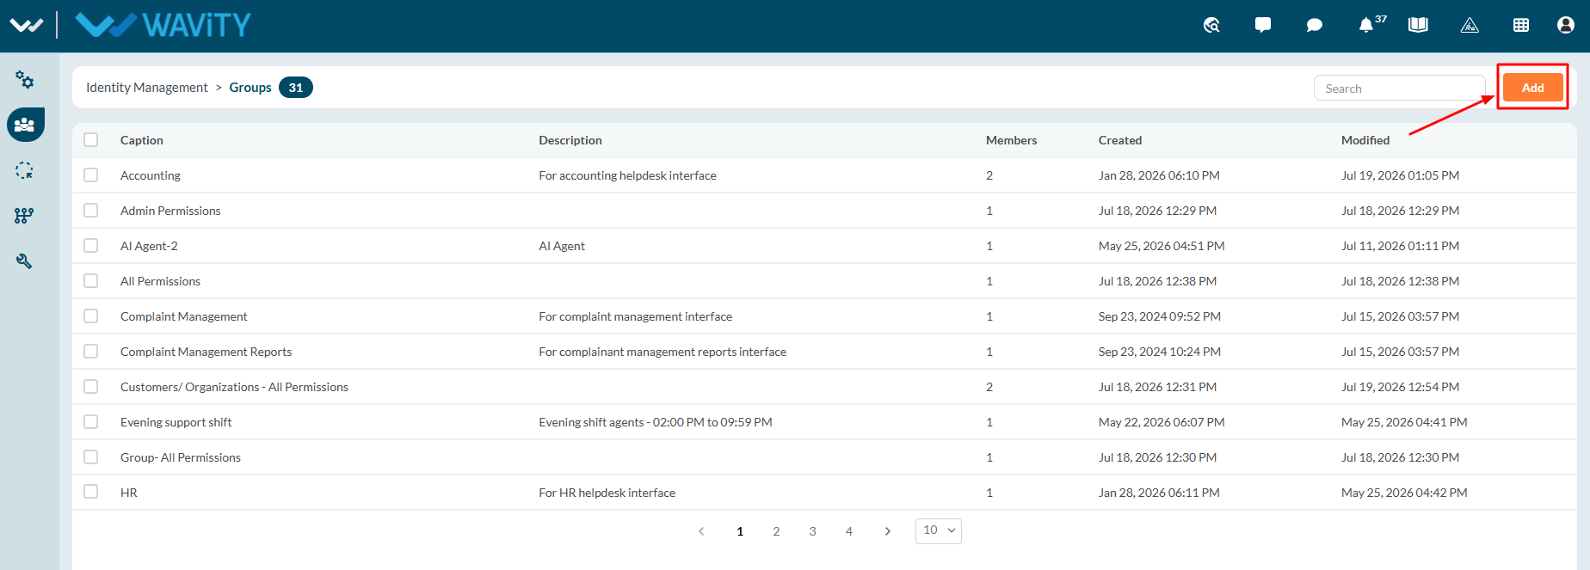Check the Complaint Management row checkbox
The image size is (1590, 570).
click(91, 316)
